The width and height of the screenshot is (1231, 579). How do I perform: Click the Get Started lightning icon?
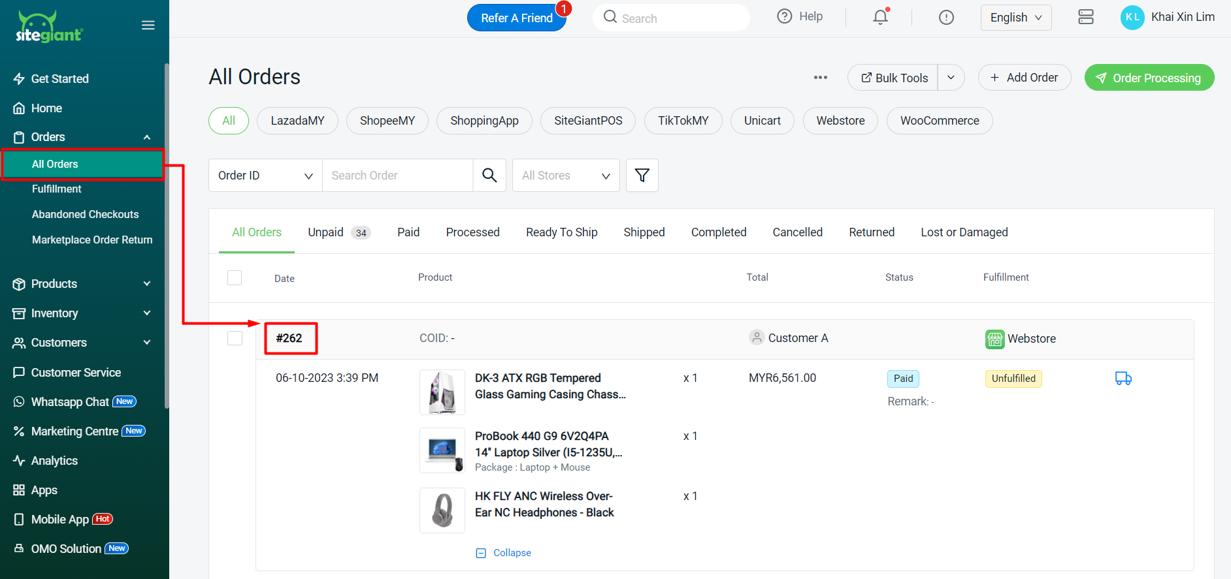19,79
